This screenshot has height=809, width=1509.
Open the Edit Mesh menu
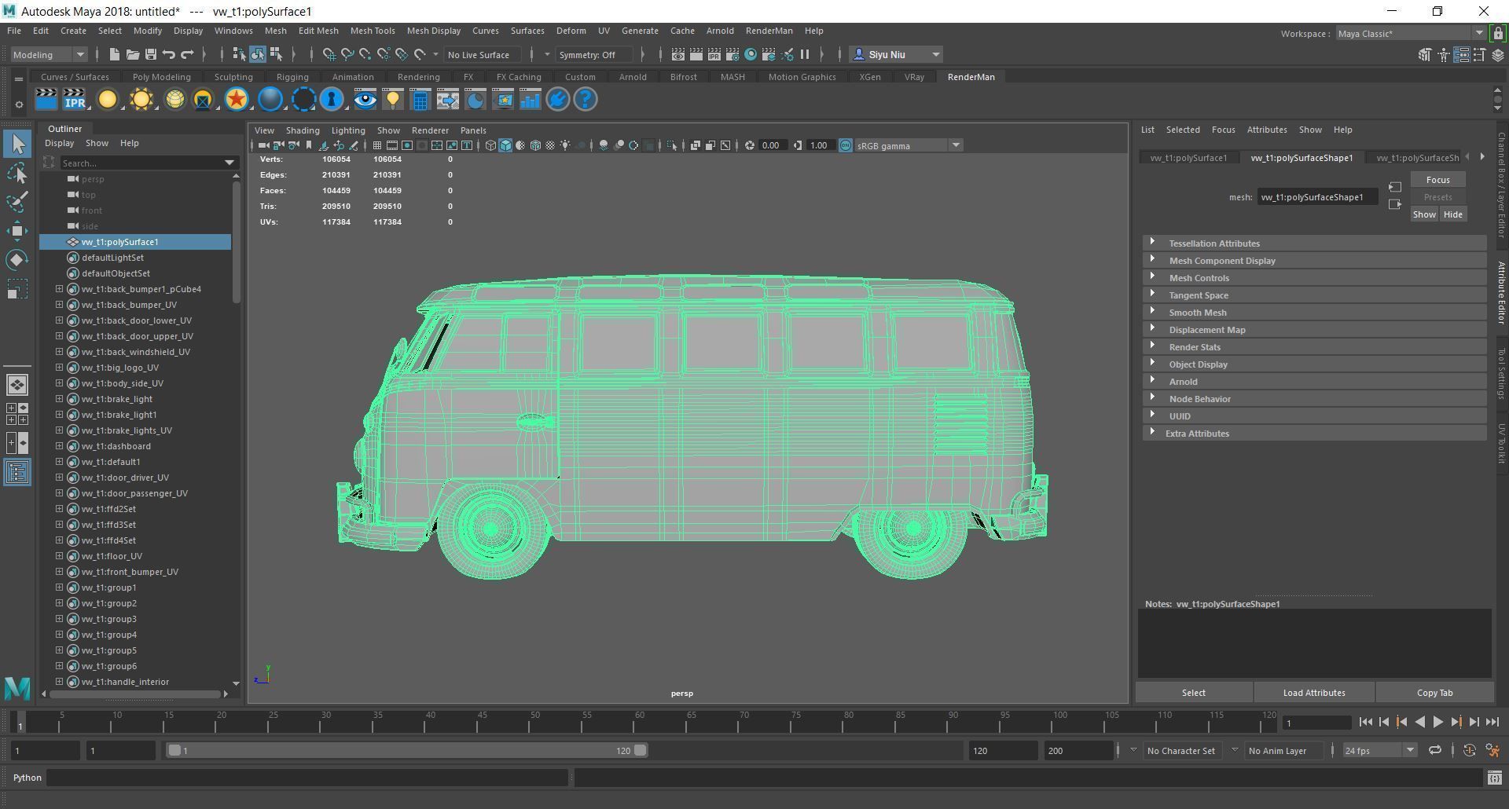click(318, 31)
